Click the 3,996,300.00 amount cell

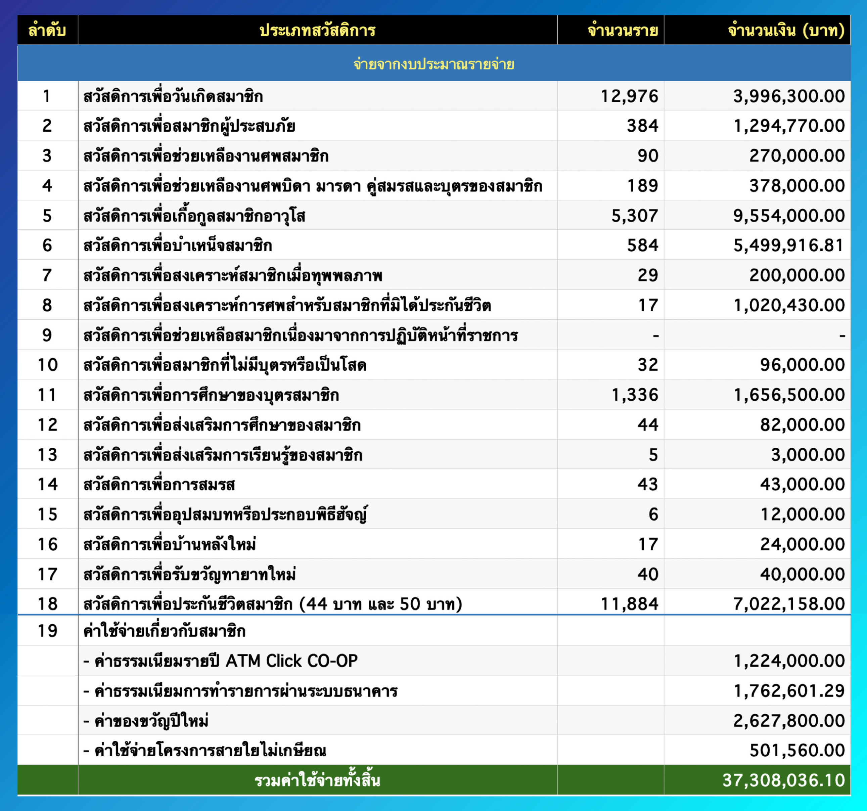click(788, 96)
